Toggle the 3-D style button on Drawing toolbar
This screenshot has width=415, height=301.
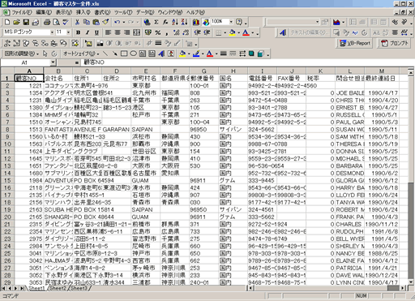tap(261, 54)
